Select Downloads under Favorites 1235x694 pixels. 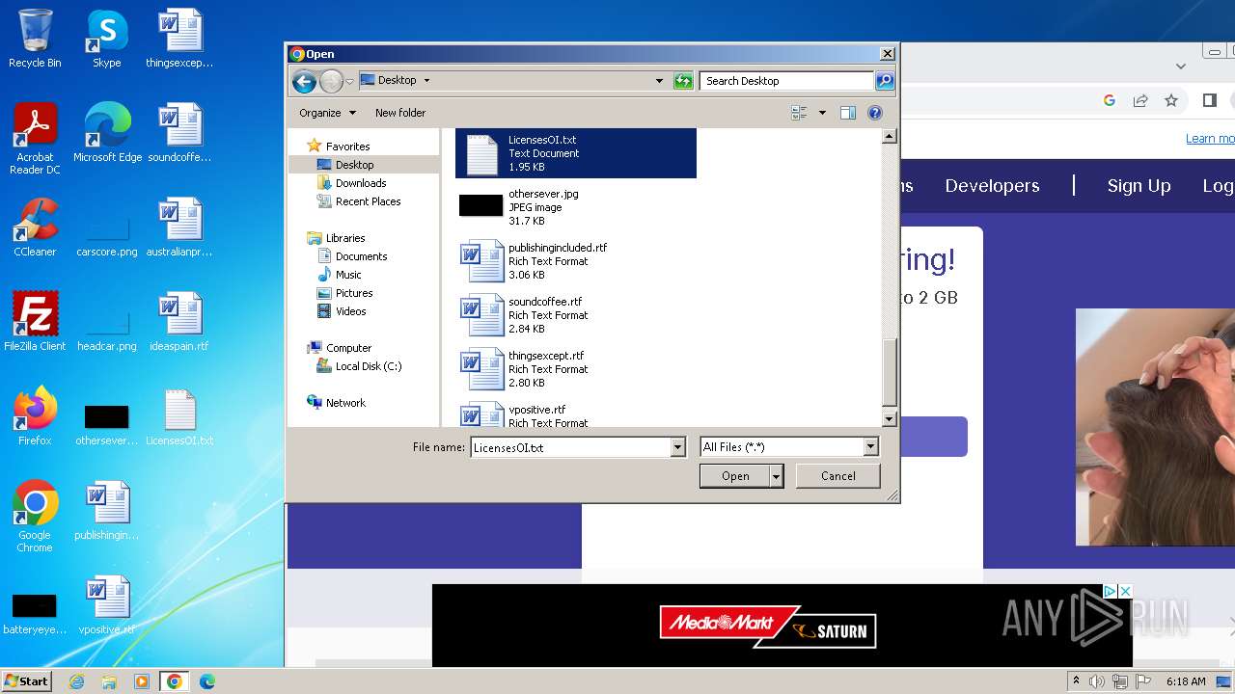361,183
